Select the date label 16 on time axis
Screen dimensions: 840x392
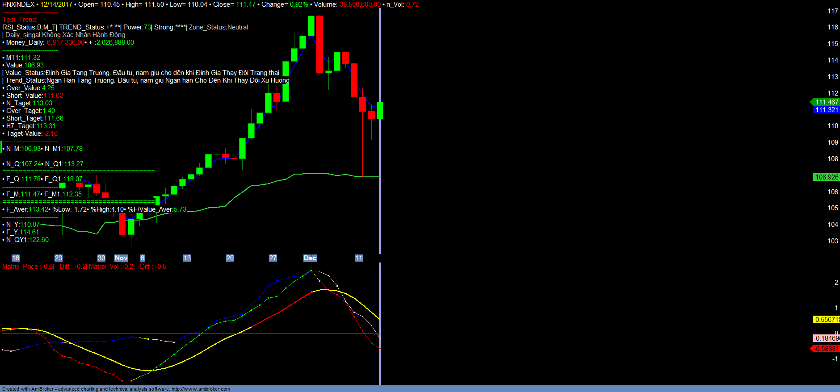pyautogui.click(x=16, y=258)
